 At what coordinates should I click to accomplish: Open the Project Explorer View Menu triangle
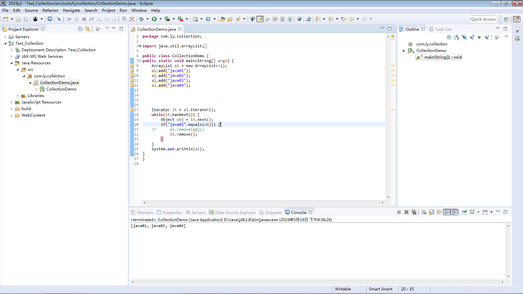(107, 28)
